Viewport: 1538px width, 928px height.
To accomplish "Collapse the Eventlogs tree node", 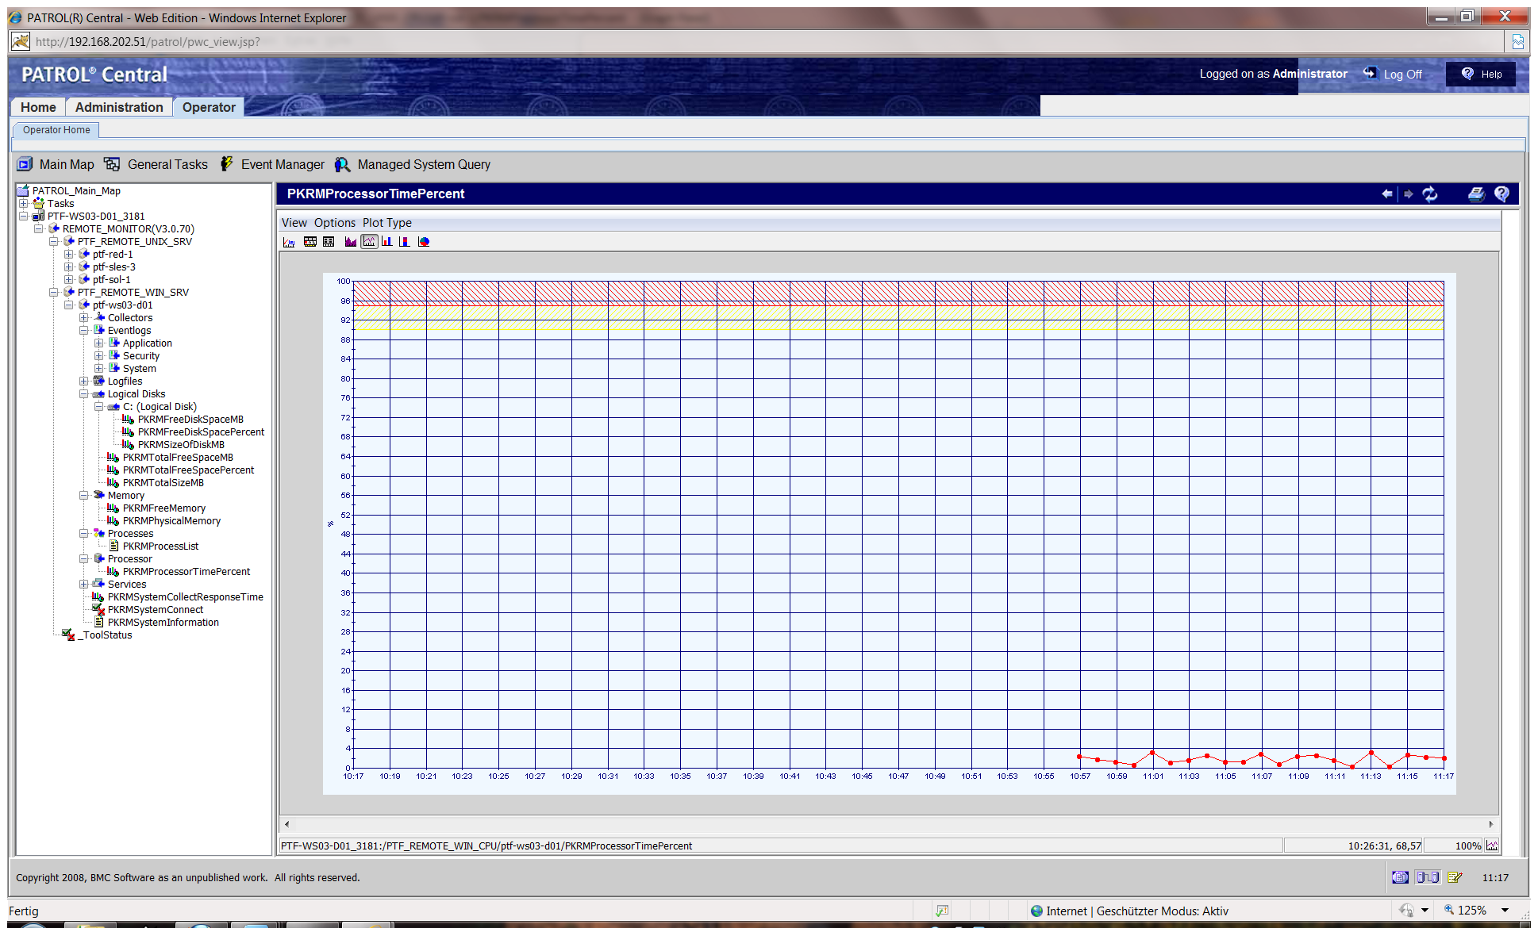I will [x=84, y=331].
